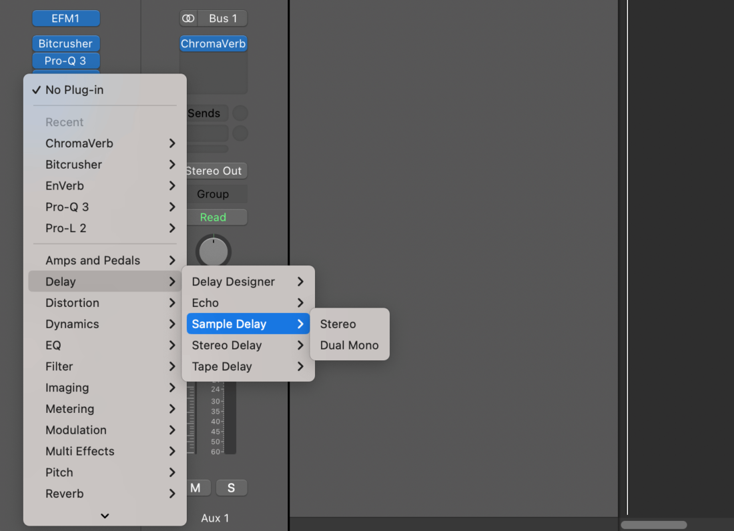
Task: Click the stereo link icon beside Bus 1
Action: click(x=188, y=18)
